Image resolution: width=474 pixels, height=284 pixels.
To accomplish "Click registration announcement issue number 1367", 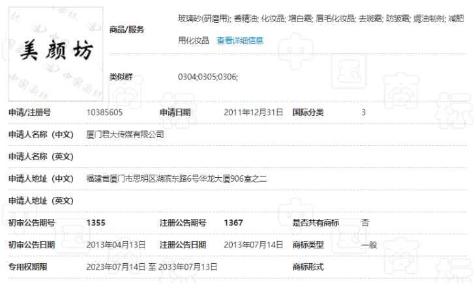I will point(233,223).
